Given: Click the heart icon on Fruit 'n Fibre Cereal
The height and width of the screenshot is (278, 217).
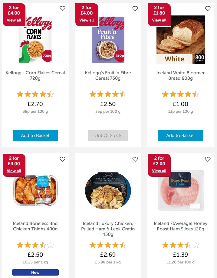Looking at the screenshot, I should (x=135, y=9).
